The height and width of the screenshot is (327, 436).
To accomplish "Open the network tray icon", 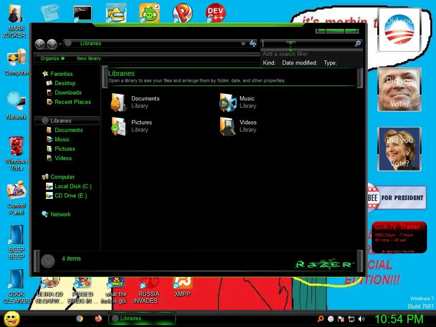I will click(351, 319).
